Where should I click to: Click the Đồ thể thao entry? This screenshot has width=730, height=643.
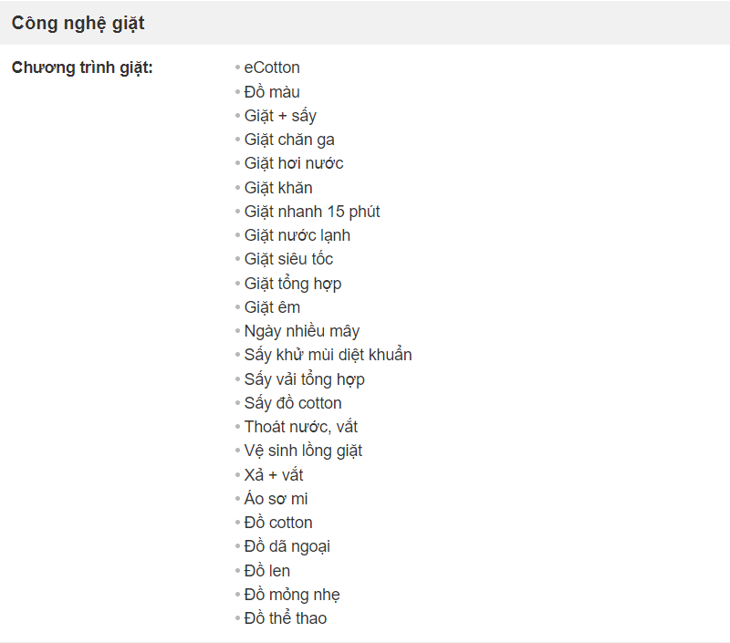pyautogui.click(x=286, y=618)
